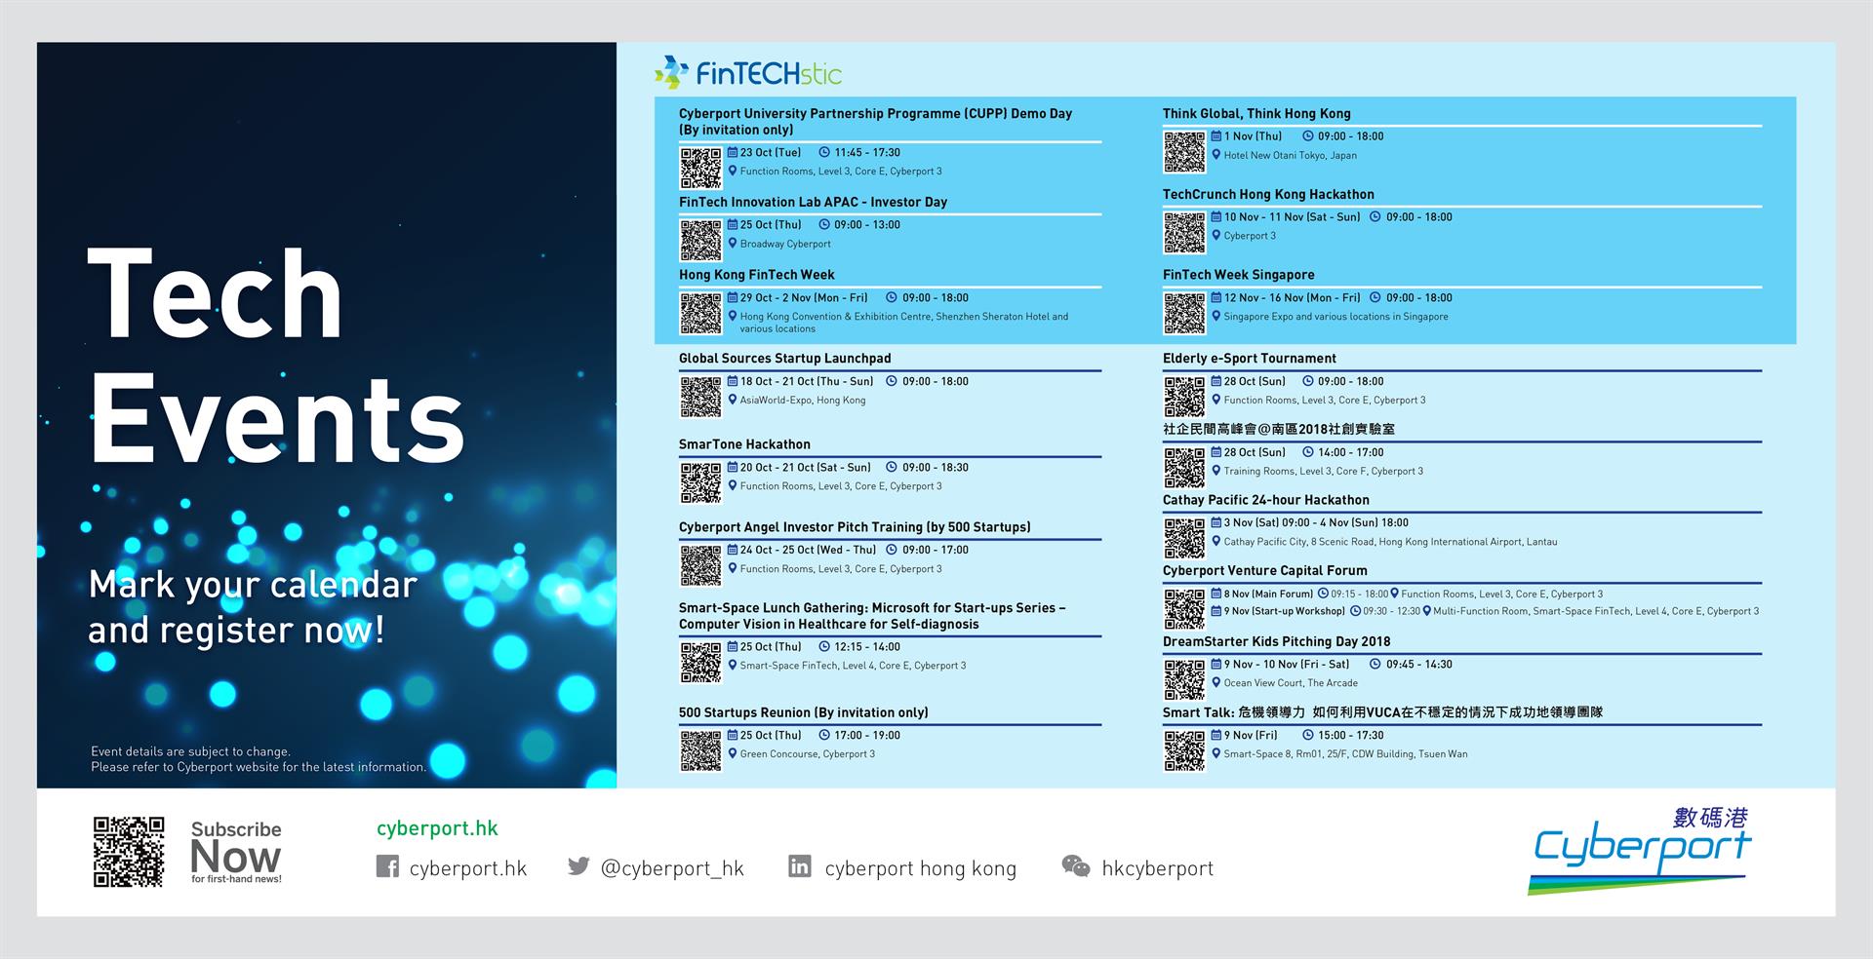This screenshot has width=1873, height=959.
Task: Click QR code for DreamStarter Kids Pitching Day
Action: [x=1184, y=680]
